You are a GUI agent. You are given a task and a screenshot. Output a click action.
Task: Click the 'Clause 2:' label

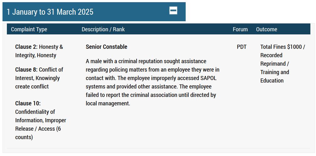pyautogui.click(x=26, y=47)
